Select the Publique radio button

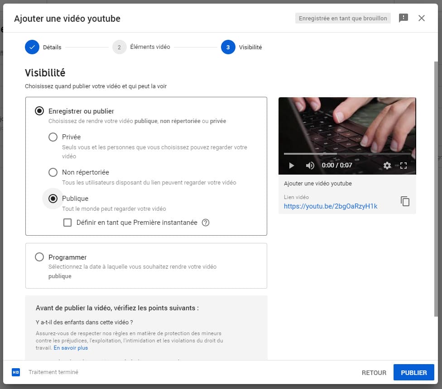point(53,199)
